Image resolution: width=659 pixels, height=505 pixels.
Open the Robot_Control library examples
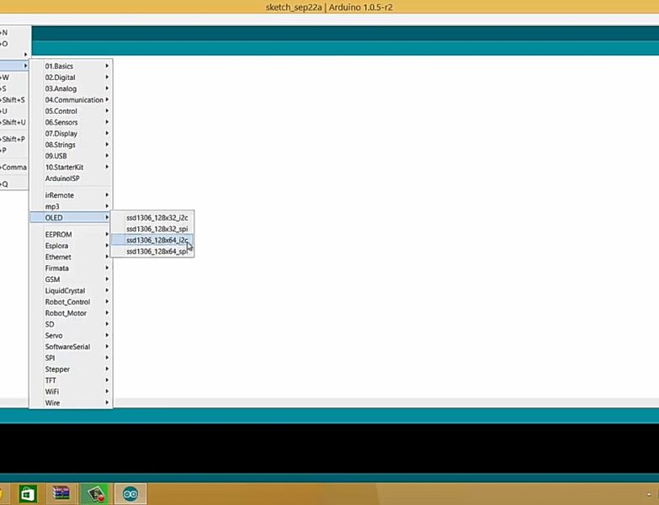[71, 301]
